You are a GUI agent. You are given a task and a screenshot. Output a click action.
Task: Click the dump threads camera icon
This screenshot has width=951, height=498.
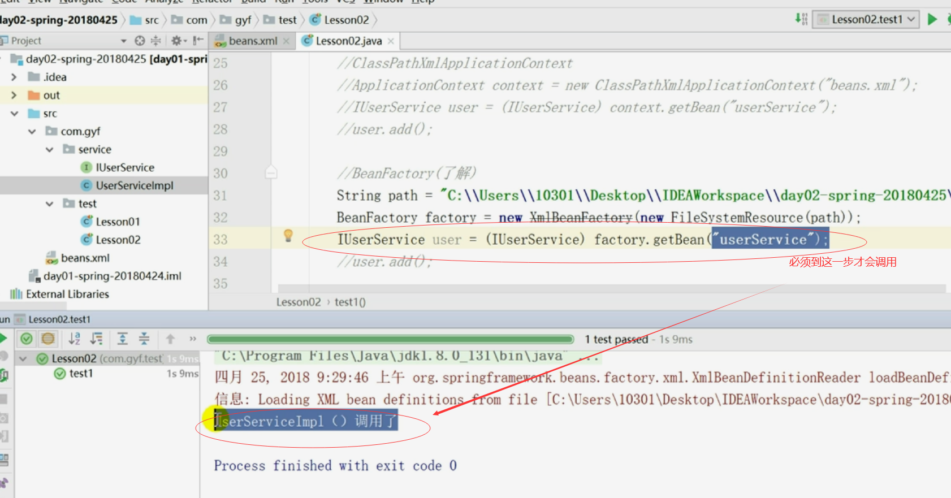point(3,418)
